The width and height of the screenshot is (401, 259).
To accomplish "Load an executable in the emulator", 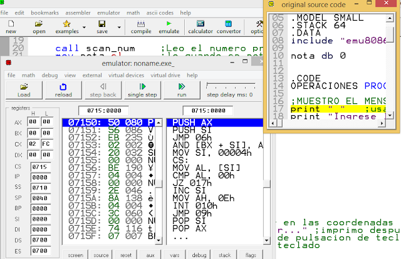I will 24,90.
